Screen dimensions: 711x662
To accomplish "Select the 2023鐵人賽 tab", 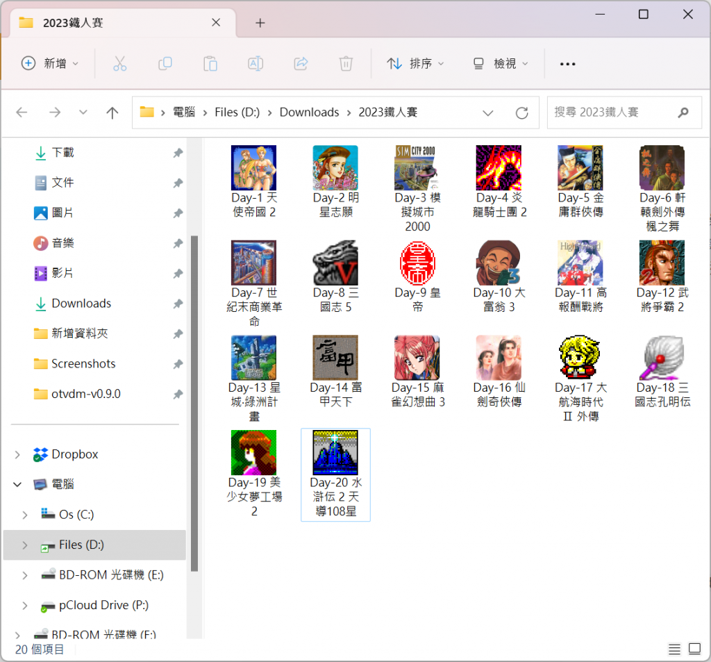I will click(x=122, y=23).
